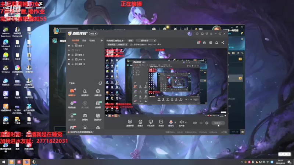The height and width of the screenshot is (165, 294).
Task: Toggle the lock on layer 文本 1
Action: click(72, 45)
